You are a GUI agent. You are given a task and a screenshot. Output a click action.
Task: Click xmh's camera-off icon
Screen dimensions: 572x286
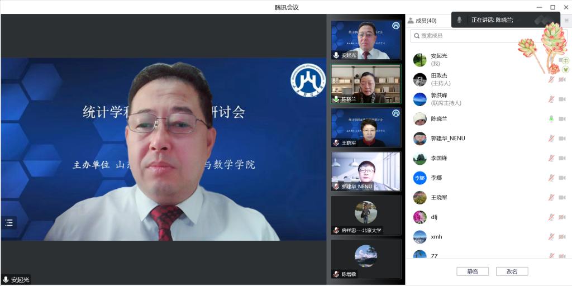[562, 237]
